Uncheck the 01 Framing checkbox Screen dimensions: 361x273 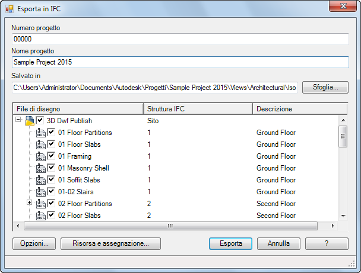pyautogui.click(x=51, y=156)
